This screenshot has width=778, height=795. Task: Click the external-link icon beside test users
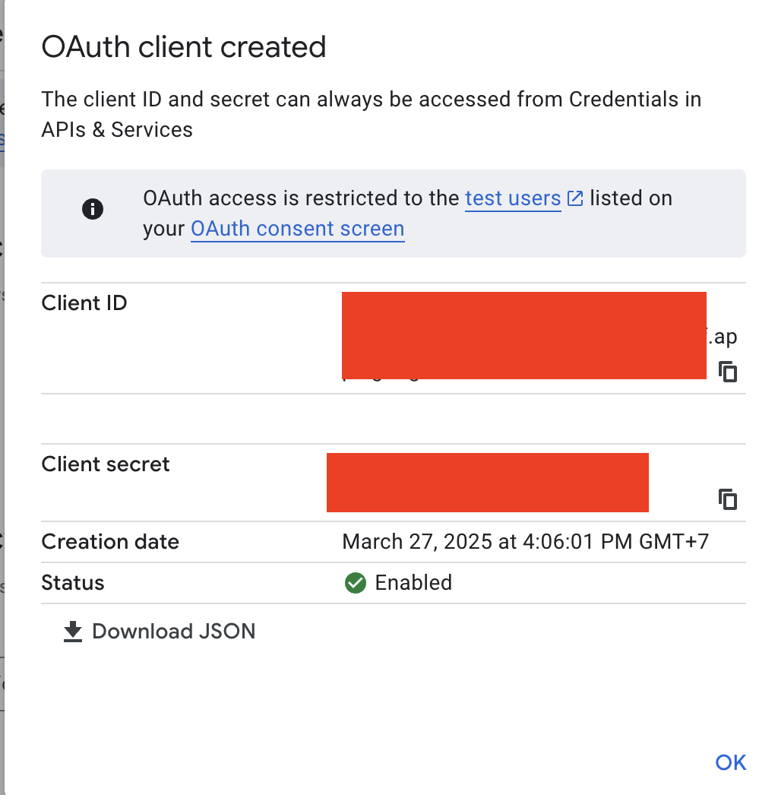tap(575, 198)
